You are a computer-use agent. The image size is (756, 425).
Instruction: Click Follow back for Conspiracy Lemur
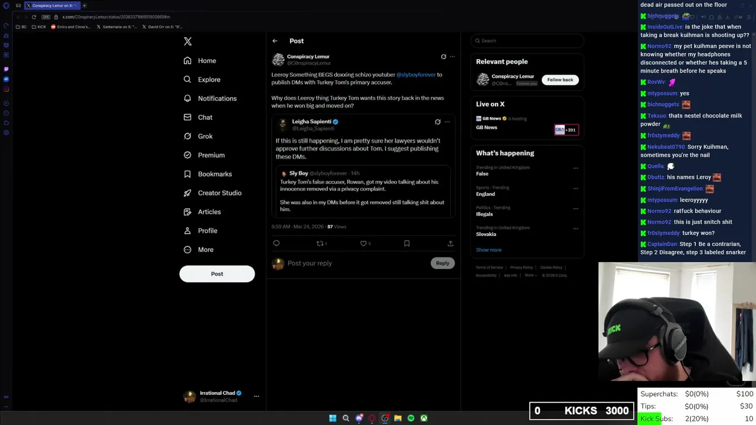[x=560, y=80]
